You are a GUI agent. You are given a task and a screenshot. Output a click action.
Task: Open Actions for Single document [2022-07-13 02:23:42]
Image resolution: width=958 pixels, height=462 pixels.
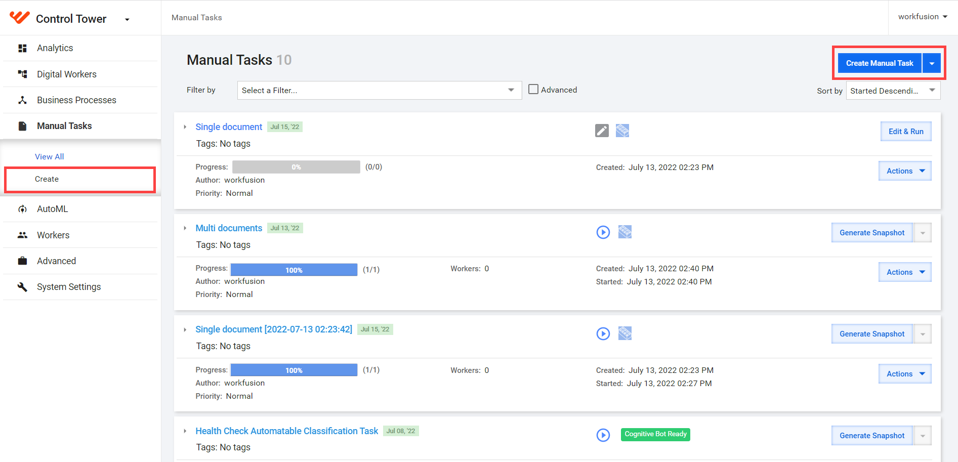905,374
